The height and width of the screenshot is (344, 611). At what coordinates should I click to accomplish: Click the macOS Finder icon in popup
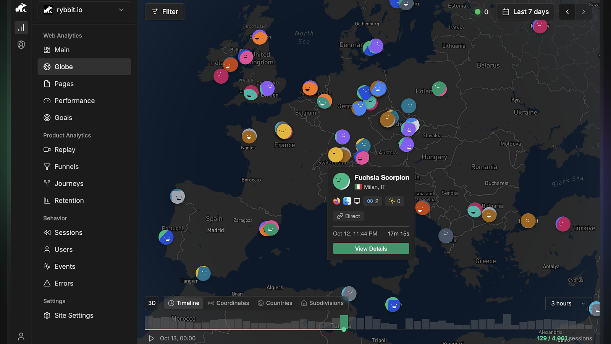pos(347,201)
